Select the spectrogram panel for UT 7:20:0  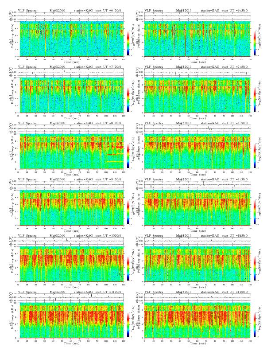(x=71, y=95)
